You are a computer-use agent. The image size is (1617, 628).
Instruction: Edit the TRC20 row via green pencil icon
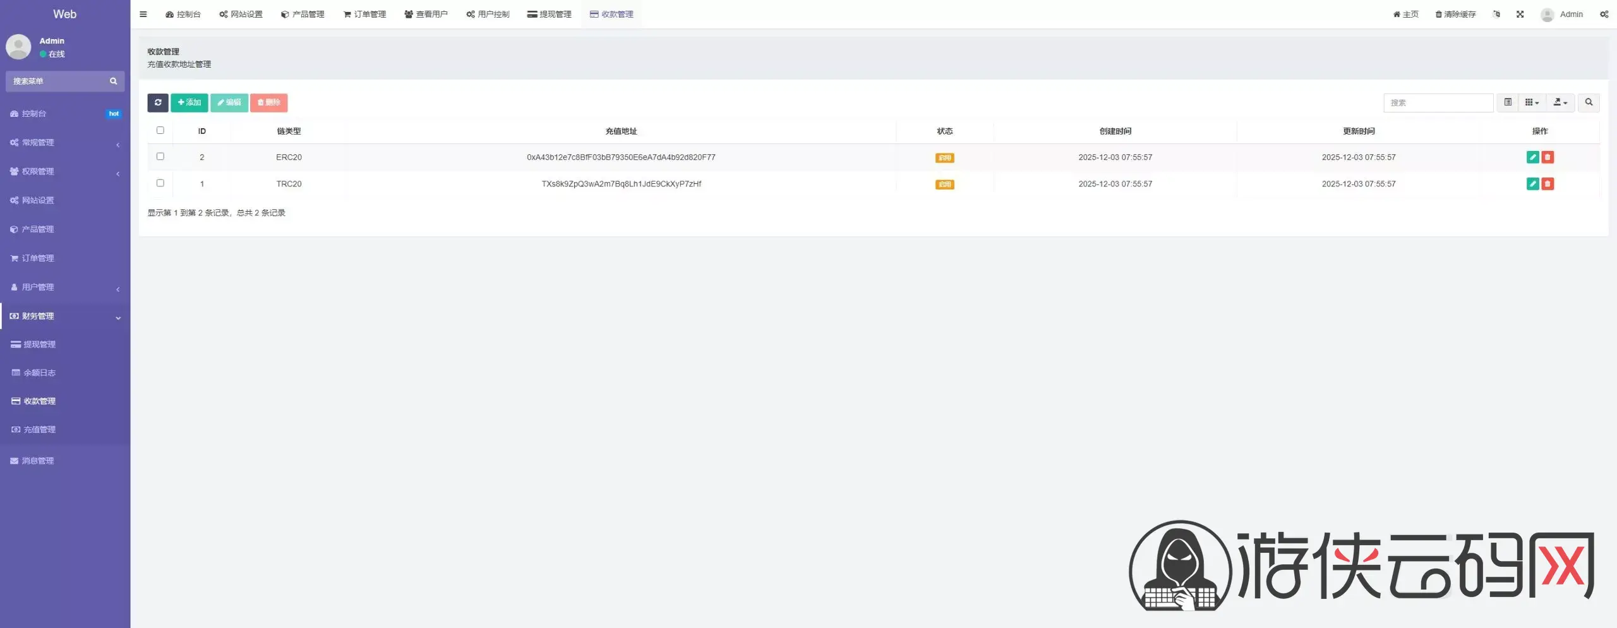tap(1532, 184)
